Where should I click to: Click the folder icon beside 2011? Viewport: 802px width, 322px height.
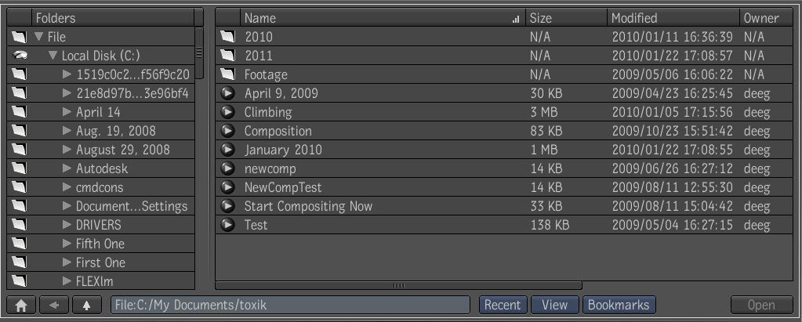tap(227, 55)
